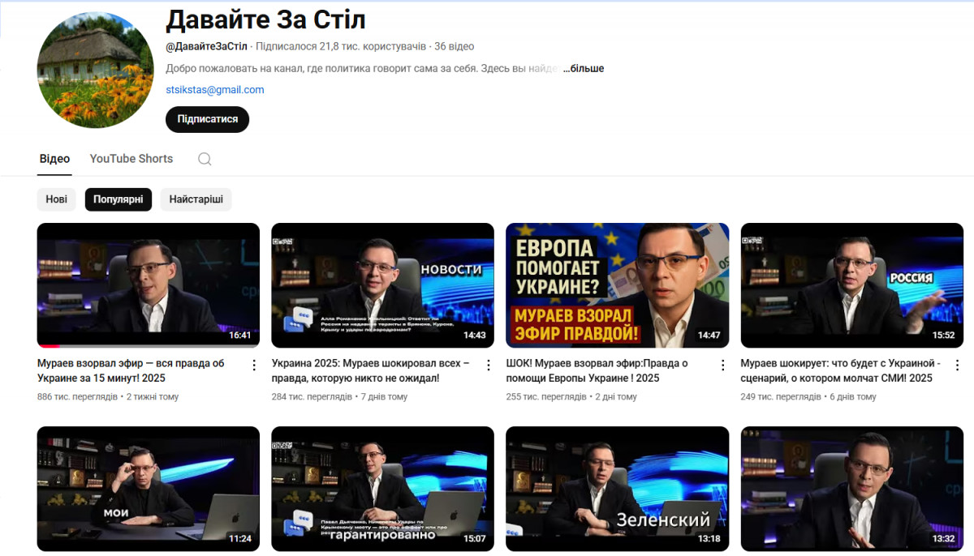Select the Найстаріші sort chip
The image size is (974, 556).
click(x=196, y=199)
